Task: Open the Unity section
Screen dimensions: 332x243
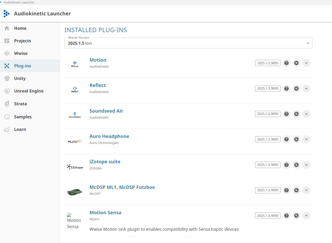Action: [30, 78]
